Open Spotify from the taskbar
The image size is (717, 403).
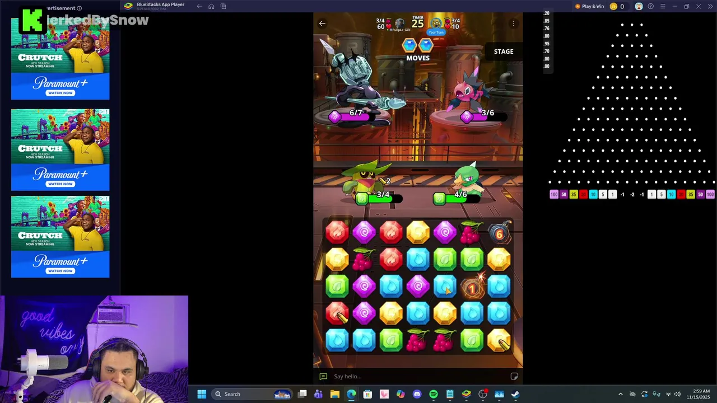point(434,394)
